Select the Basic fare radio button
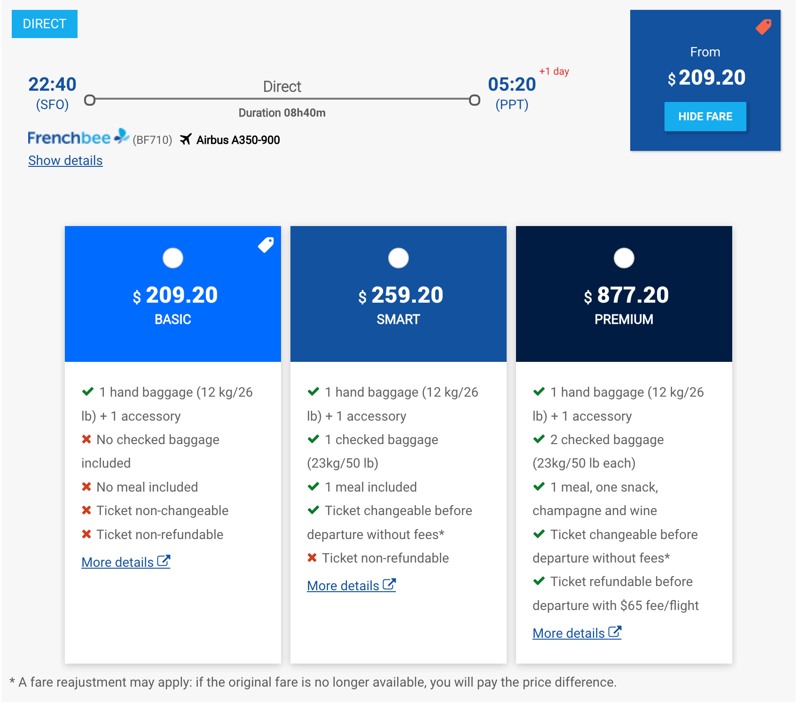Screen dimensions: 798x704 click(173, 258)
